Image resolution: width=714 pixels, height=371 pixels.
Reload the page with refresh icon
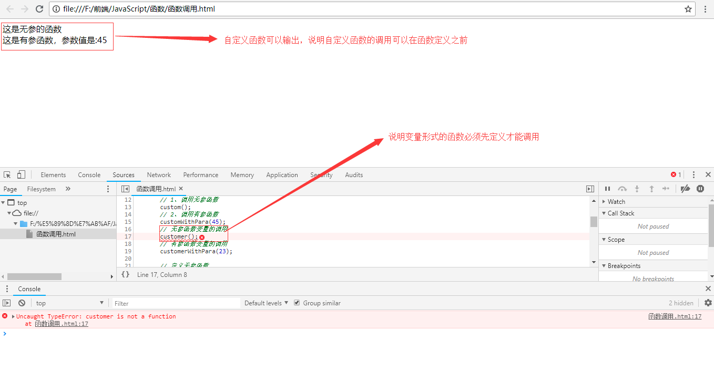click(x=39, y=9)
